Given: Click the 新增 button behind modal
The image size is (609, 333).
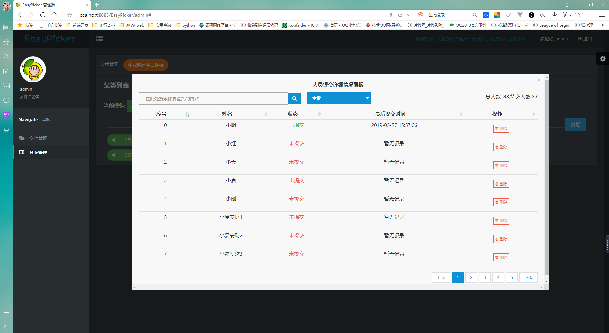Looking at the screenshot, I should pos(575,124).
